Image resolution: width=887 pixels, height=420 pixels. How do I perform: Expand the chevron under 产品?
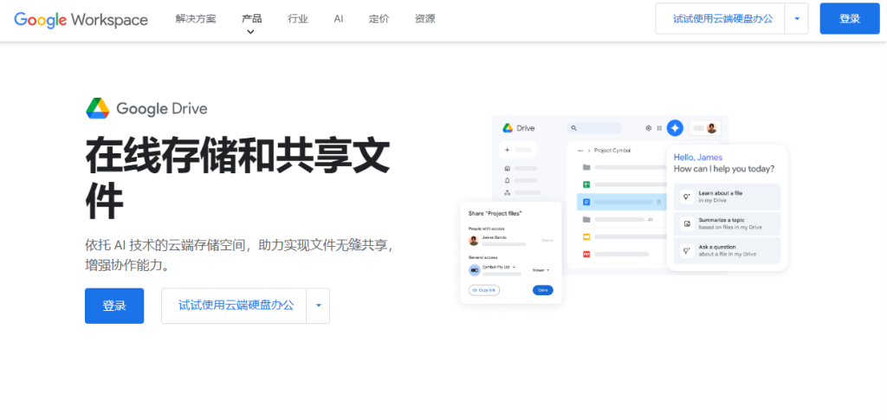tap(250, 32)
